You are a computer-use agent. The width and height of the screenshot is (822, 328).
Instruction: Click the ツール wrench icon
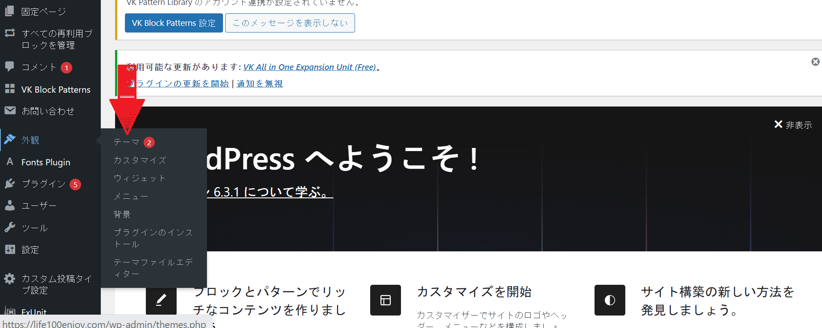pyautogui.click(x=10, y=227)
